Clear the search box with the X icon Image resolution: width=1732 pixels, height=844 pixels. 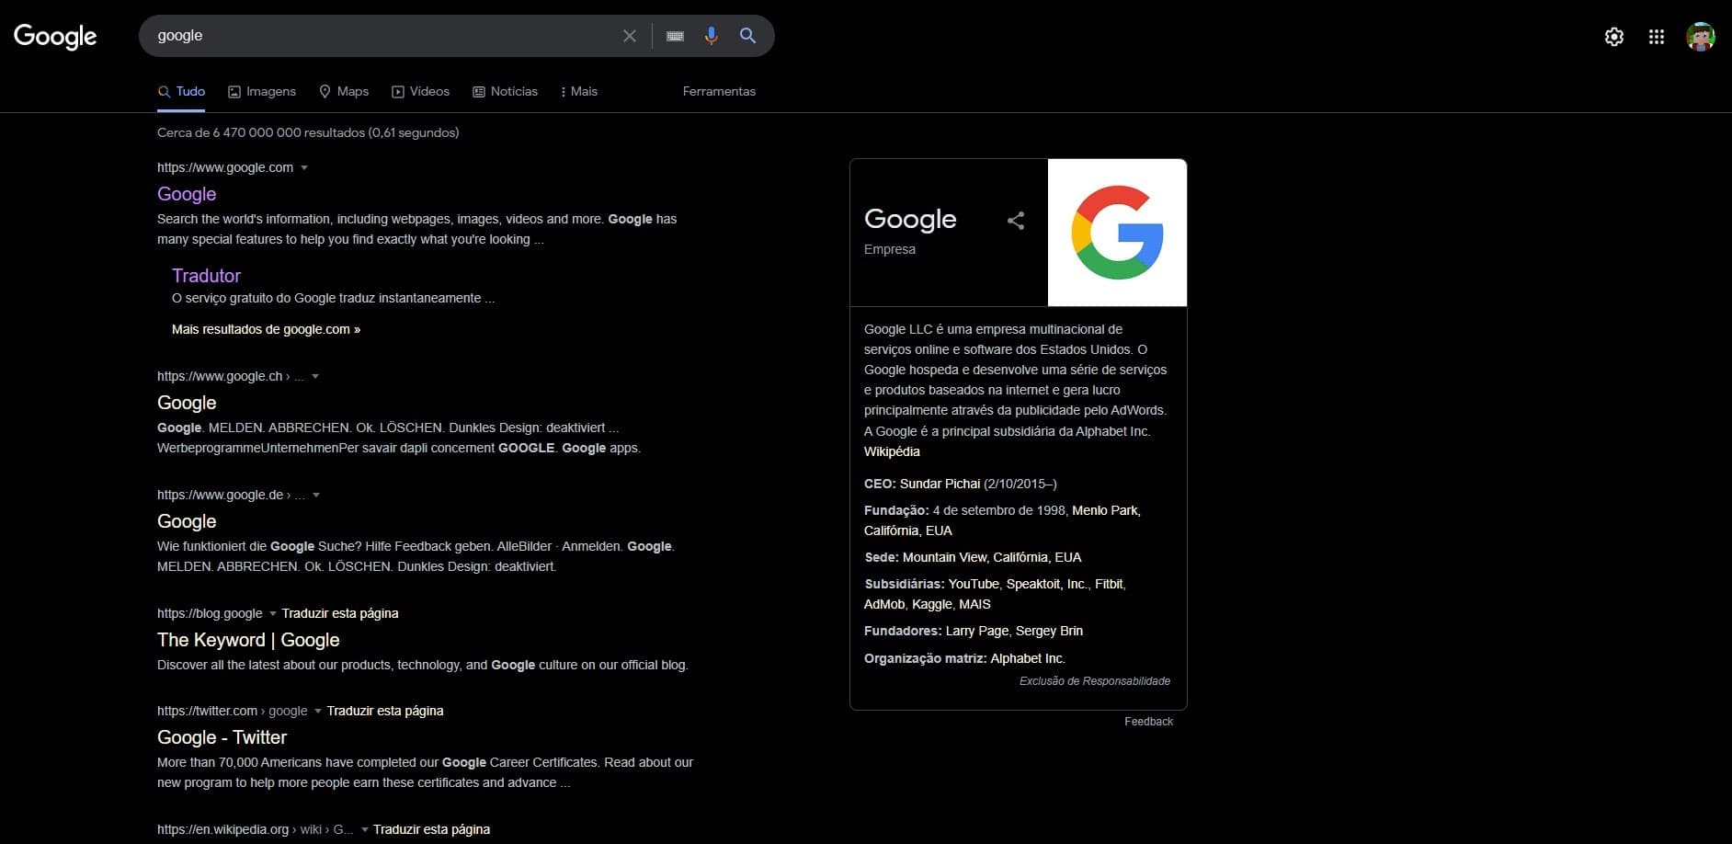(630, 36)
